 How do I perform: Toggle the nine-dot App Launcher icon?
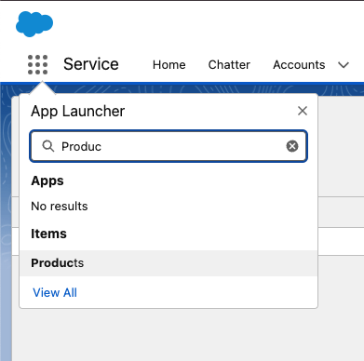coord(37,65)
